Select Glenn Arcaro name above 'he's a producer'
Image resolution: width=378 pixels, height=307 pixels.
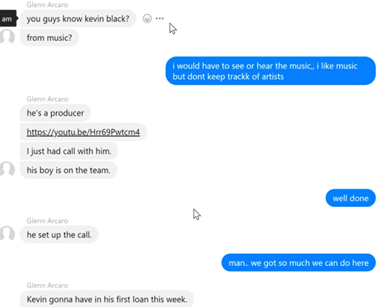(x=48, y=99)
